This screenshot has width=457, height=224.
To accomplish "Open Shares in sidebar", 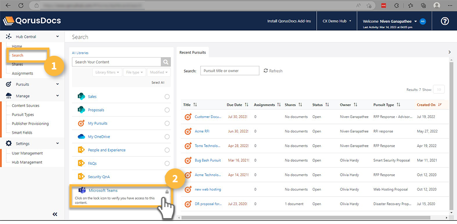I will [17, 64].
